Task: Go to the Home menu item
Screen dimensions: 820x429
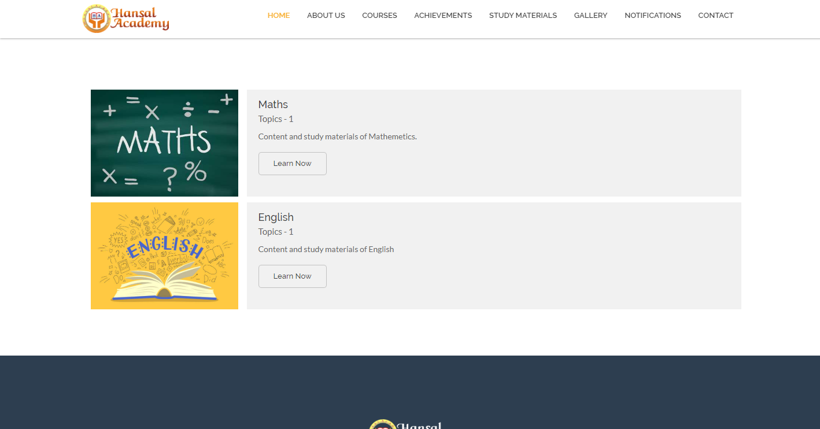Action: pyautogui.click(x=279, y=16)
